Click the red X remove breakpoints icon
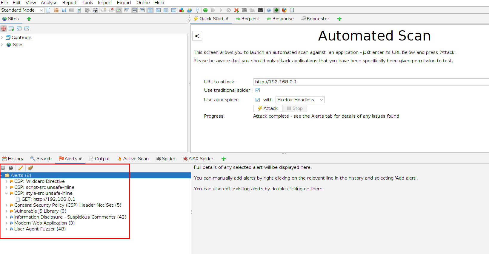Screen dimensions: 489x254 pyautogui.click(x=236, y=10)
